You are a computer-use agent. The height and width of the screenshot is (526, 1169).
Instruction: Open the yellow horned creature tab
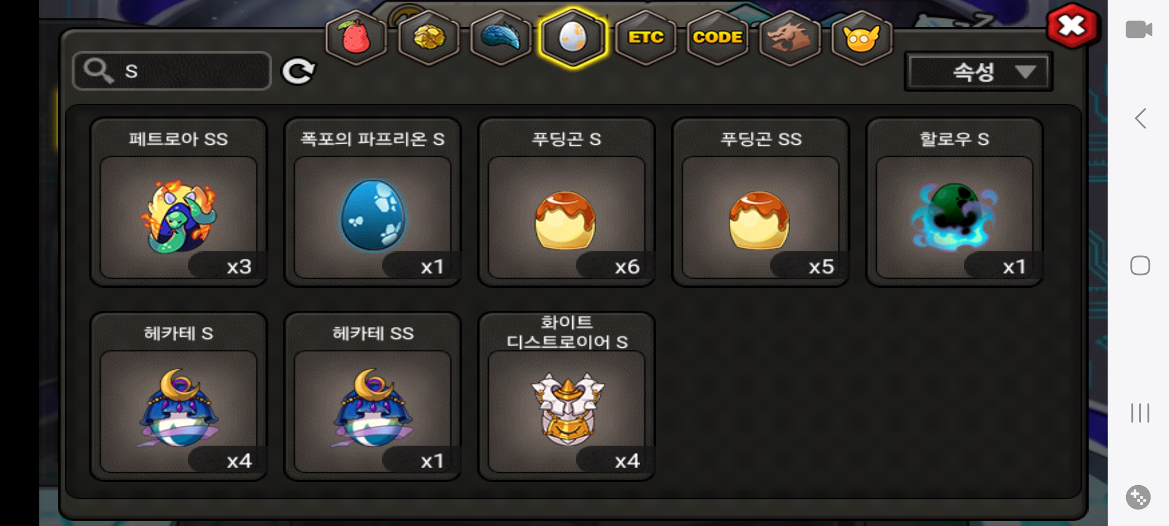pyautogui.click(x=862, y=38)
